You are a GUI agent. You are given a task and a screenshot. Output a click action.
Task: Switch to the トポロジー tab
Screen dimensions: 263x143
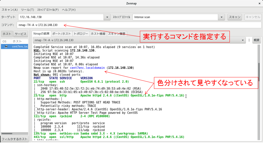point(81,34)
